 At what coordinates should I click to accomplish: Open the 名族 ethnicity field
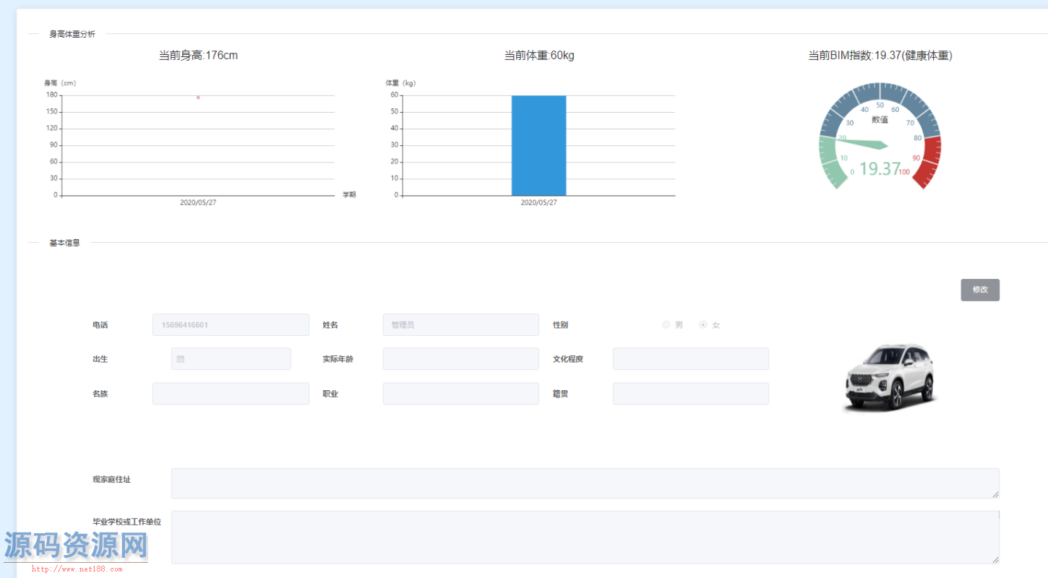[x=231, y=394]
